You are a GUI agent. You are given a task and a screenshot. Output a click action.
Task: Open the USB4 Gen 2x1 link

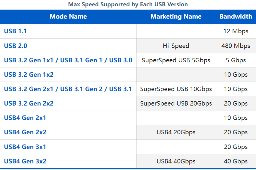click(25, 118)
